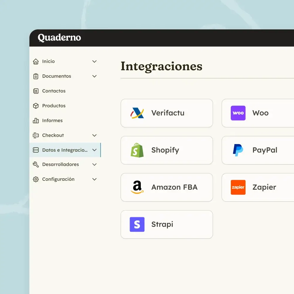Select the Documentos clipboard icon

tap(36, 76)
